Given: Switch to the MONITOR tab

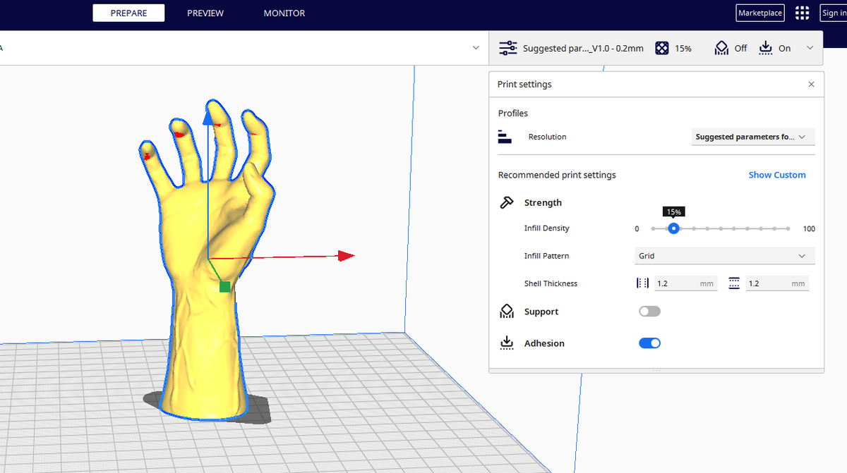Looking at the screenshot, I should pyautogui.click(x=284, y=13).
